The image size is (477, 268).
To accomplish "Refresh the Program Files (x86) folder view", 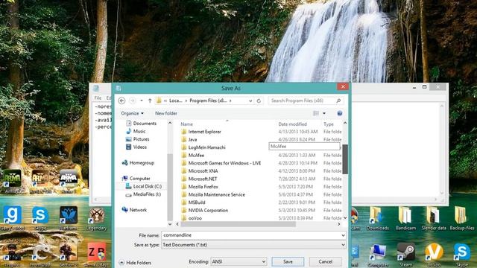I will click(259, 100).
